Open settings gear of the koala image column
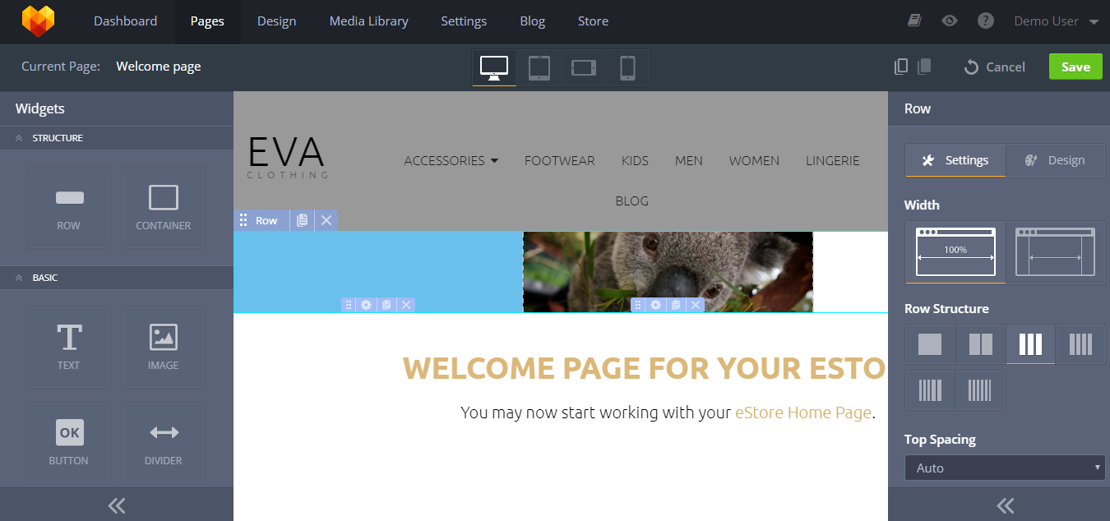1110x521 pixels. (x=655, y=305)
